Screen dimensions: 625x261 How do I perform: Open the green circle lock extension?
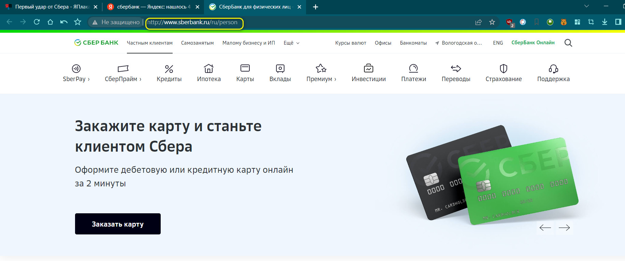point(550,22)
